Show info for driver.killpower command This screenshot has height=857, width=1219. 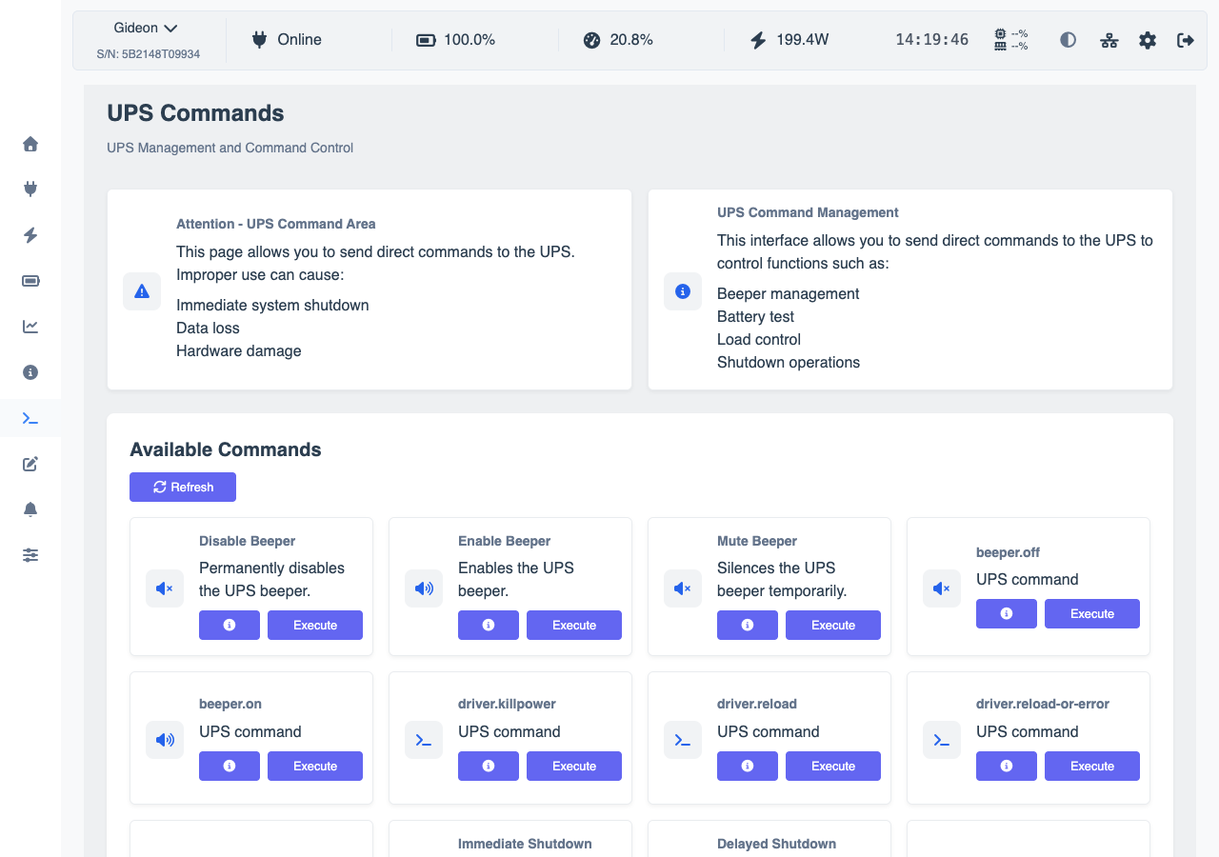[x=489, y=766]
